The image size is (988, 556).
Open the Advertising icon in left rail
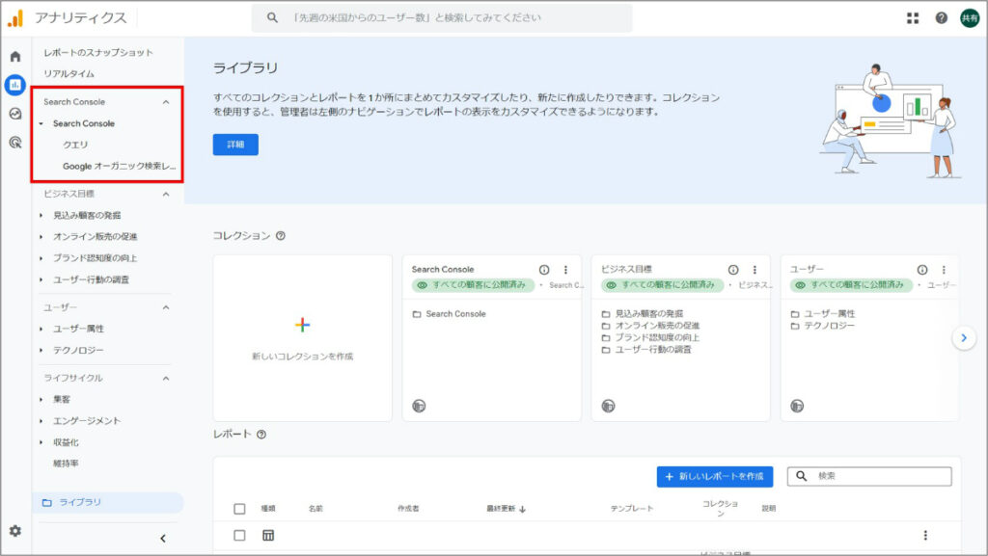point(15,143)
